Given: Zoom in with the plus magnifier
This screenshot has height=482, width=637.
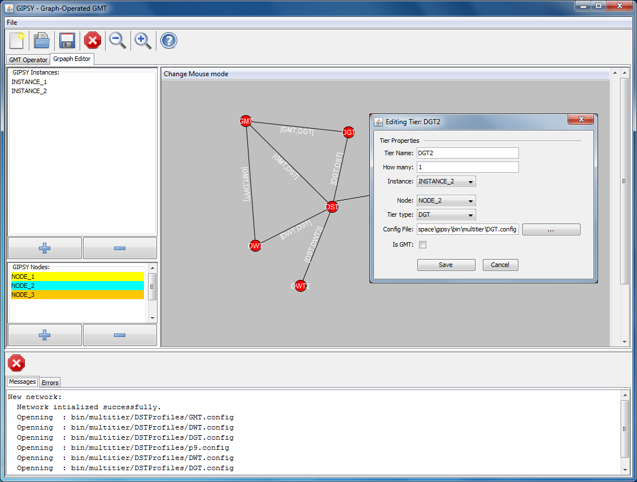Looking at the screenshot, I should click(x=143, y=41).
